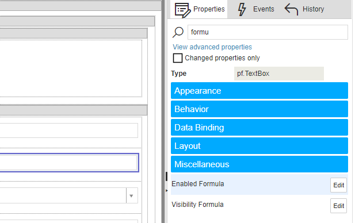Image resolution: width=355 pixels, height=223 pixels.
Task: Expand the Data Binding section
Action: [259, 128]
